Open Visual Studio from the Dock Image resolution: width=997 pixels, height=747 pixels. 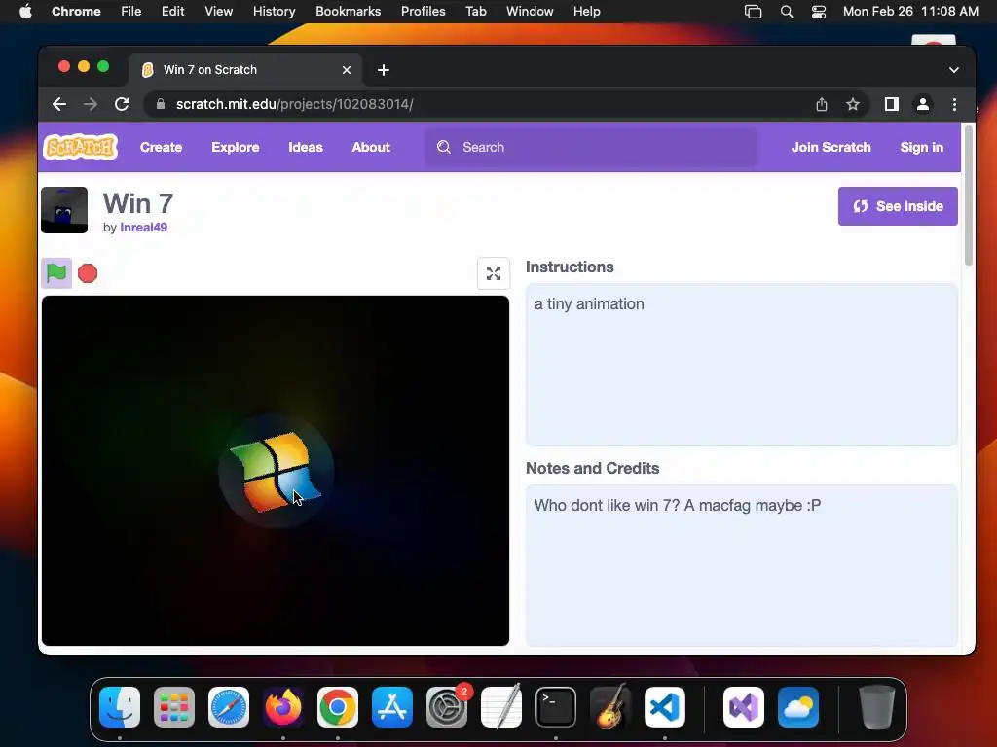[x=744, y=707]
